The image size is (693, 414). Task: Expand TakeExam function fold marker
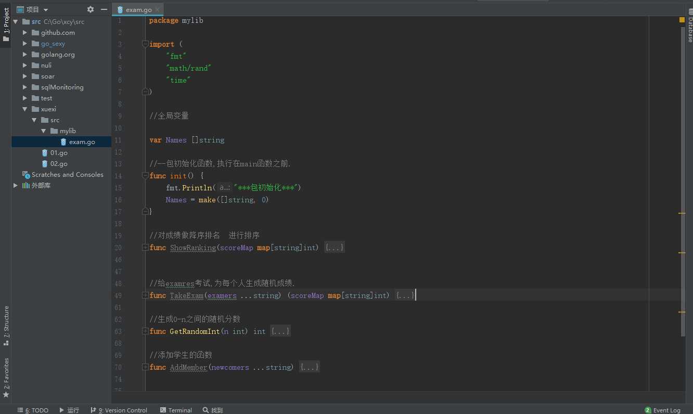point(145,295)
